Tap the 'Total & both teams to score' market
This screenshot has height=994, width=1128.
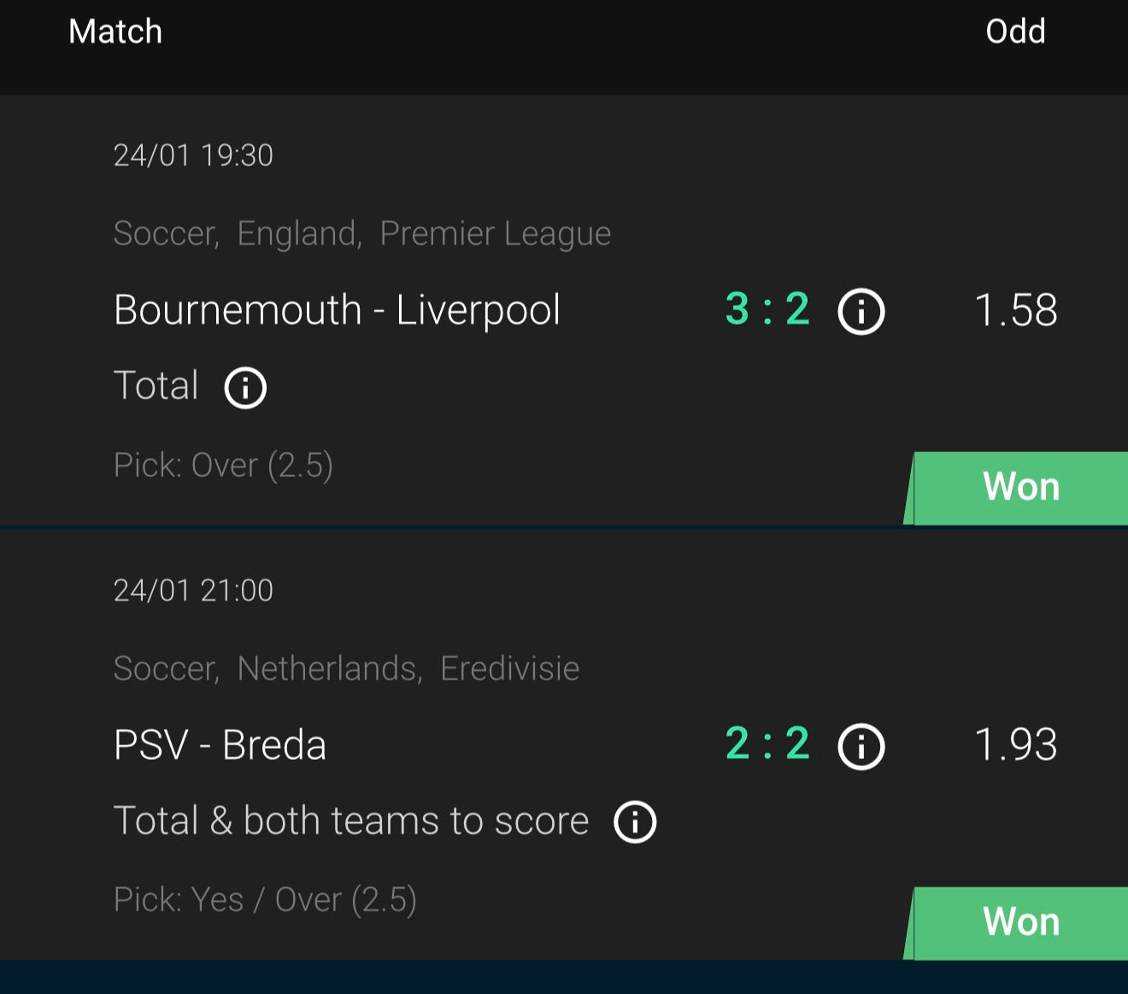pos(350,821)
